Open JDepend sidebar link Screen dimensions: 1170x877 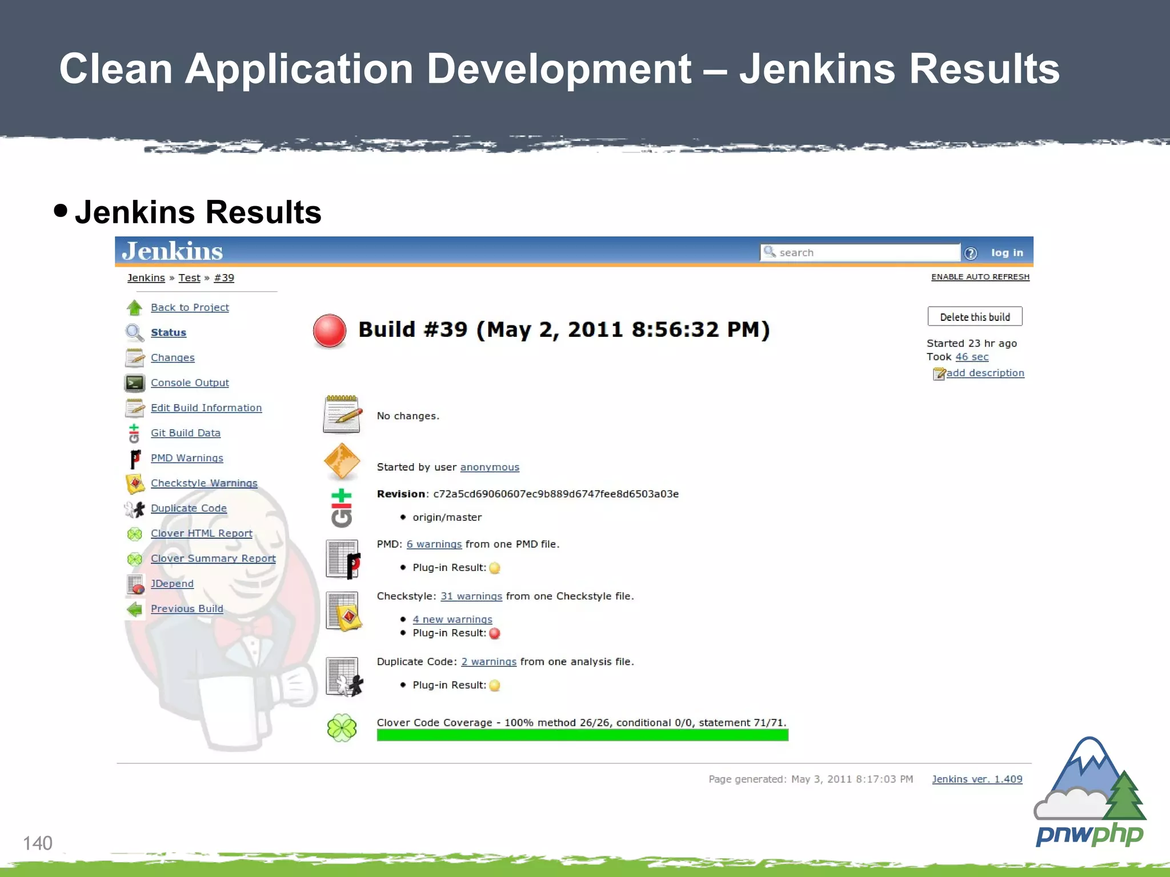click(x=172, y=584)
